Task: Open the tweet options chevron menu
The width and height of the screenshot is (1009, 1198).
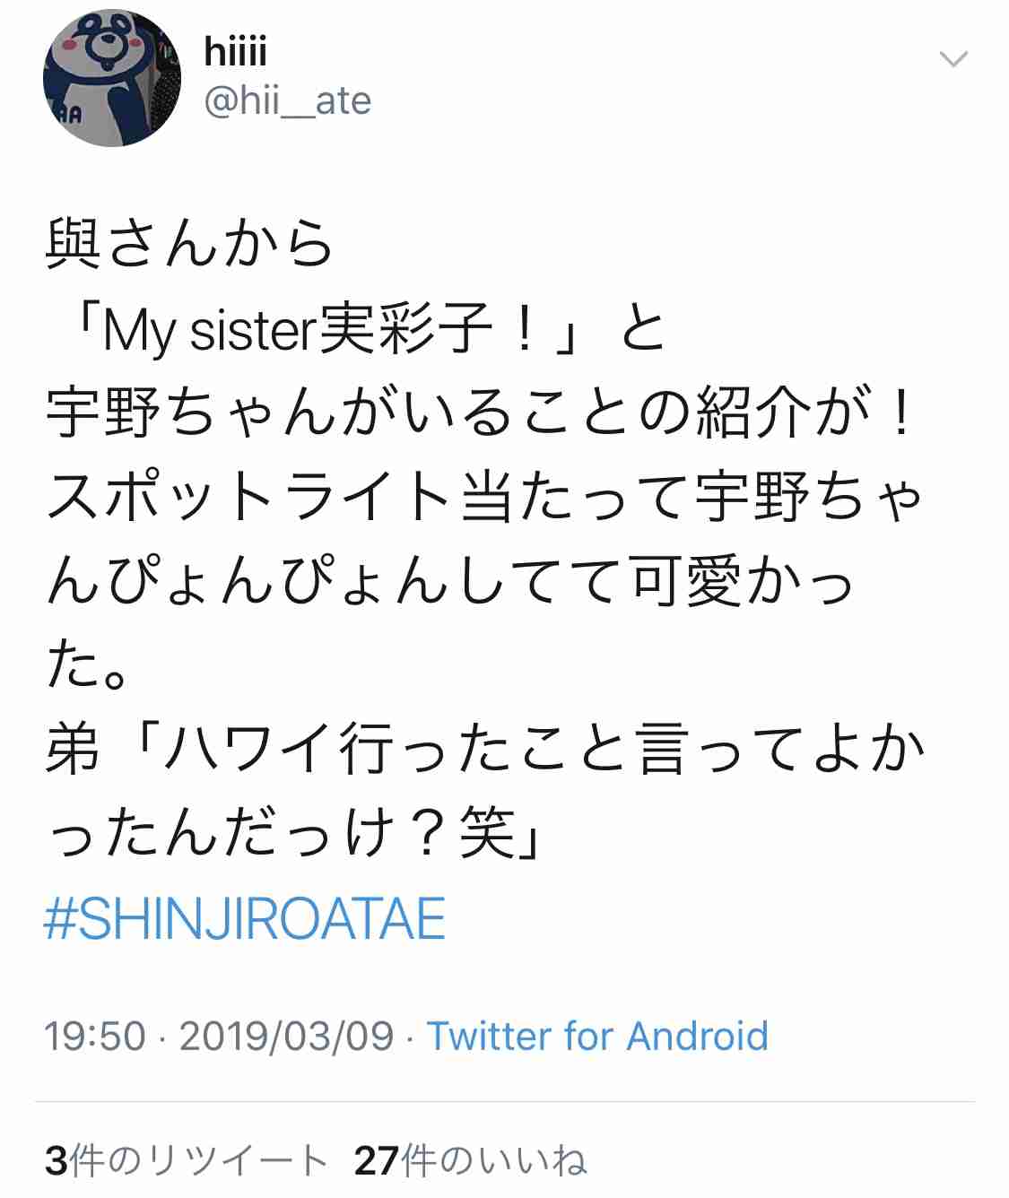Action: point(952,59)
